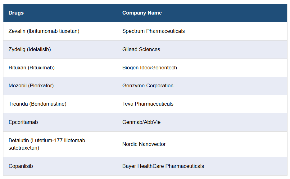Click the word satetraxetan in Betalutin entry
Image resolution: width=290 pixels, height=179 pixels.
point(24,148)
